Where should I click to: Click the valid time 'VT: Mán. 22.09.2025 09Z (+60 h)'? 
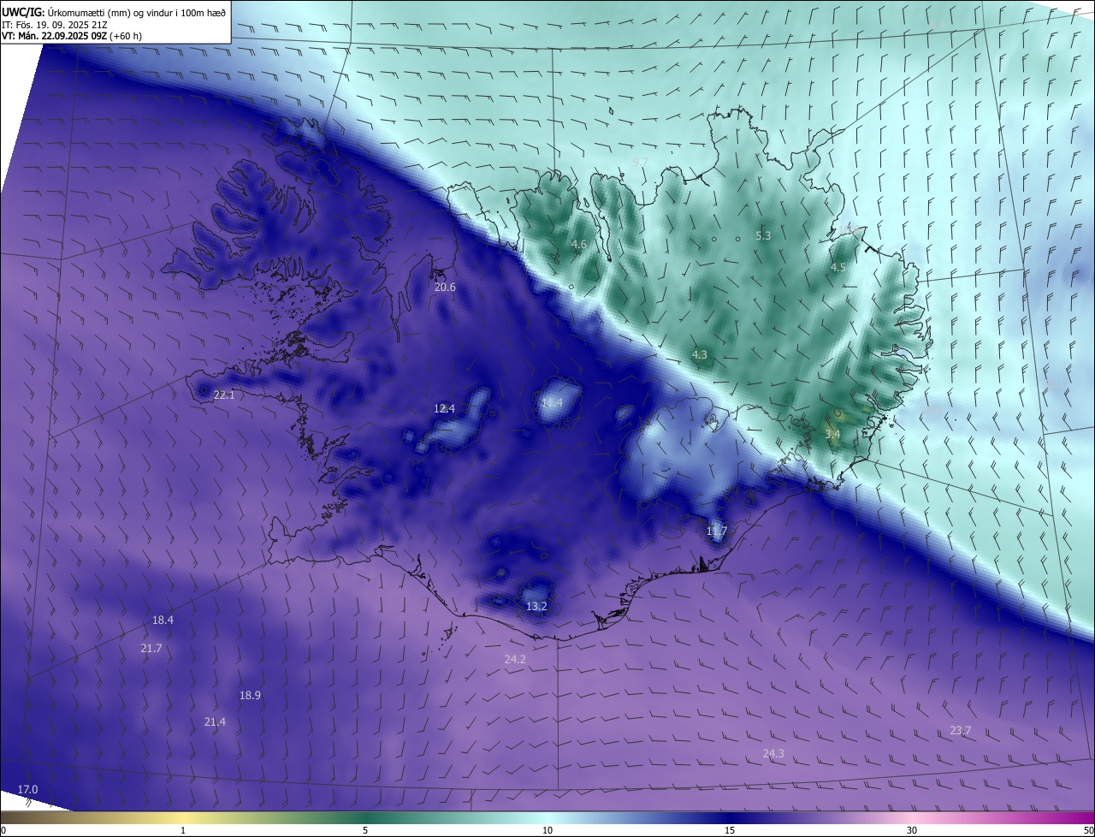click(72, 36)
